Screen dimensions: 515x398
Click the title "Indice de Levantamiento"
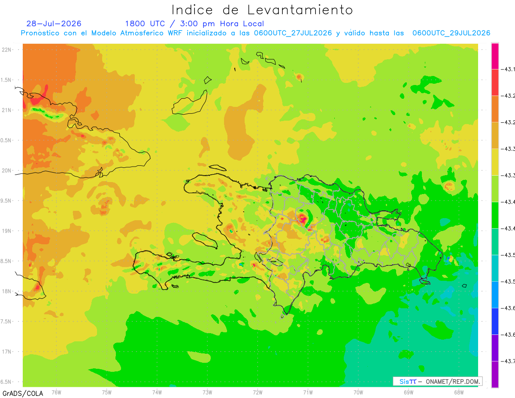point(262,10)
